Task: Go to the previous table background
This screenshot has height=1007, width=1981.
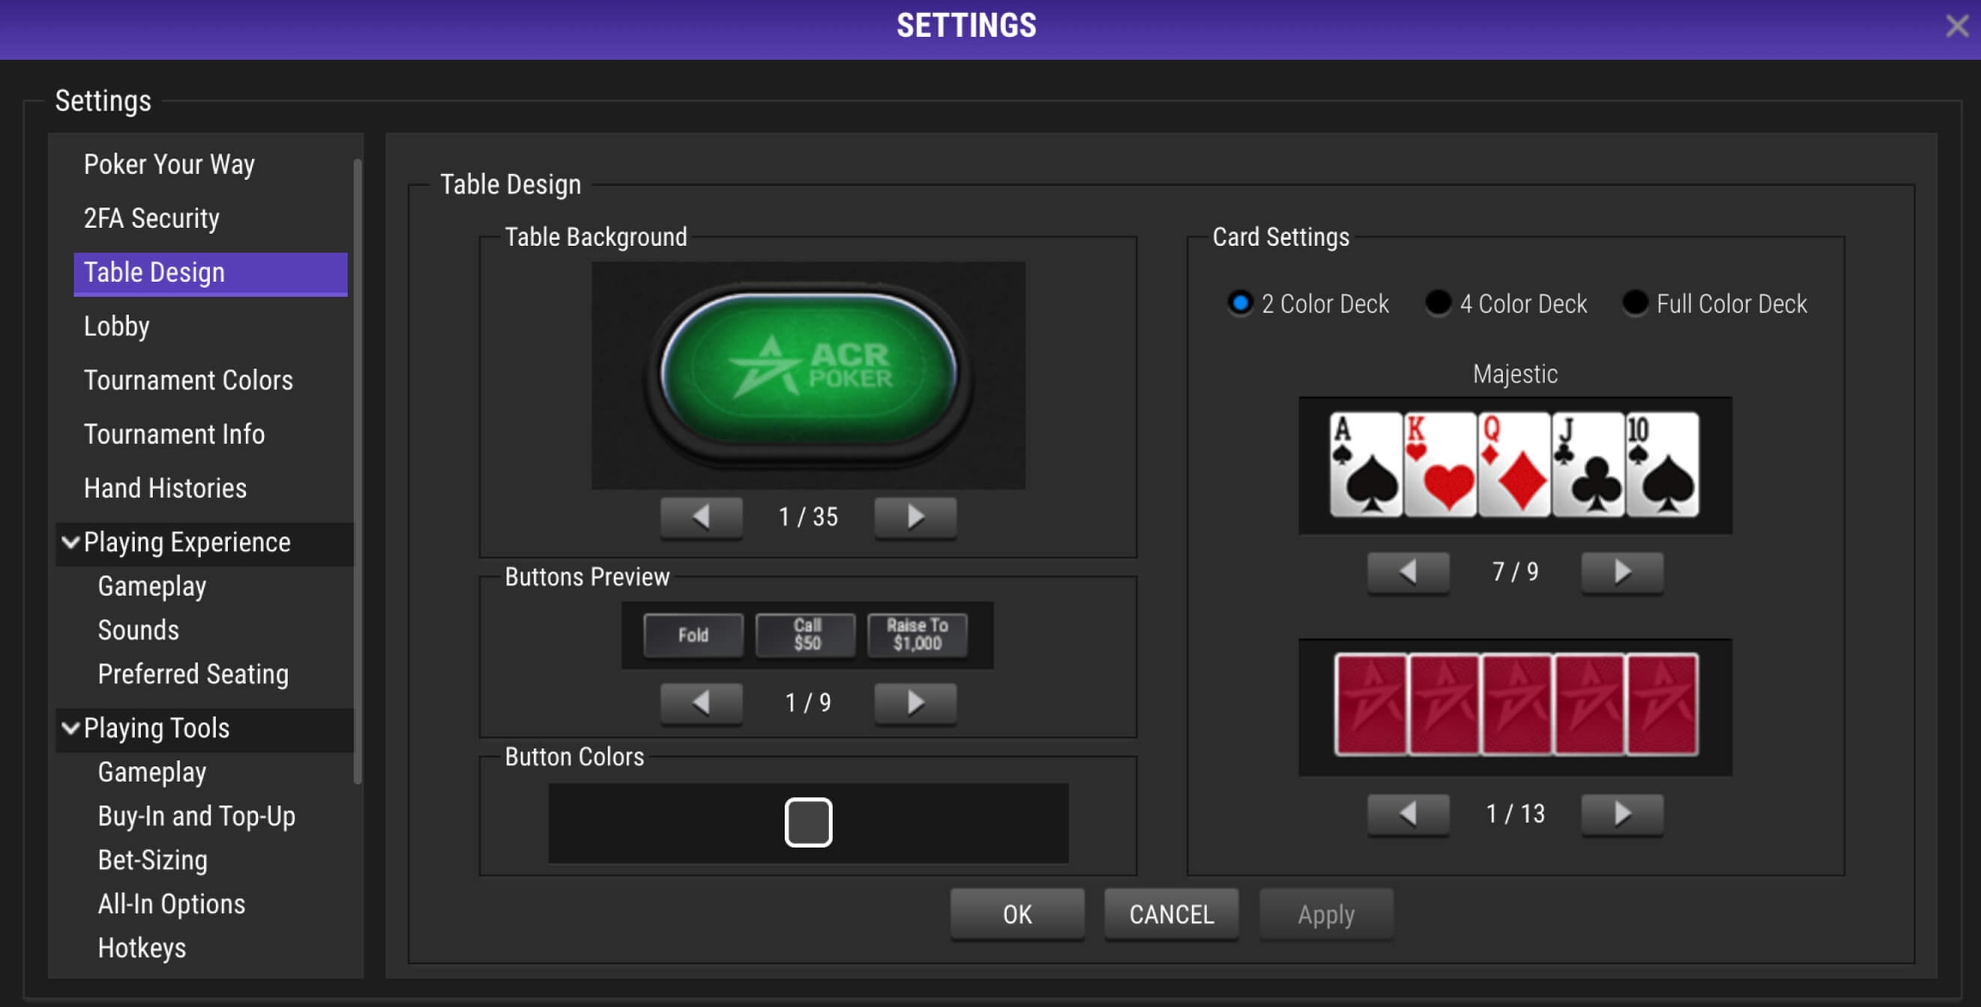Action: click(x=700, y=517)
